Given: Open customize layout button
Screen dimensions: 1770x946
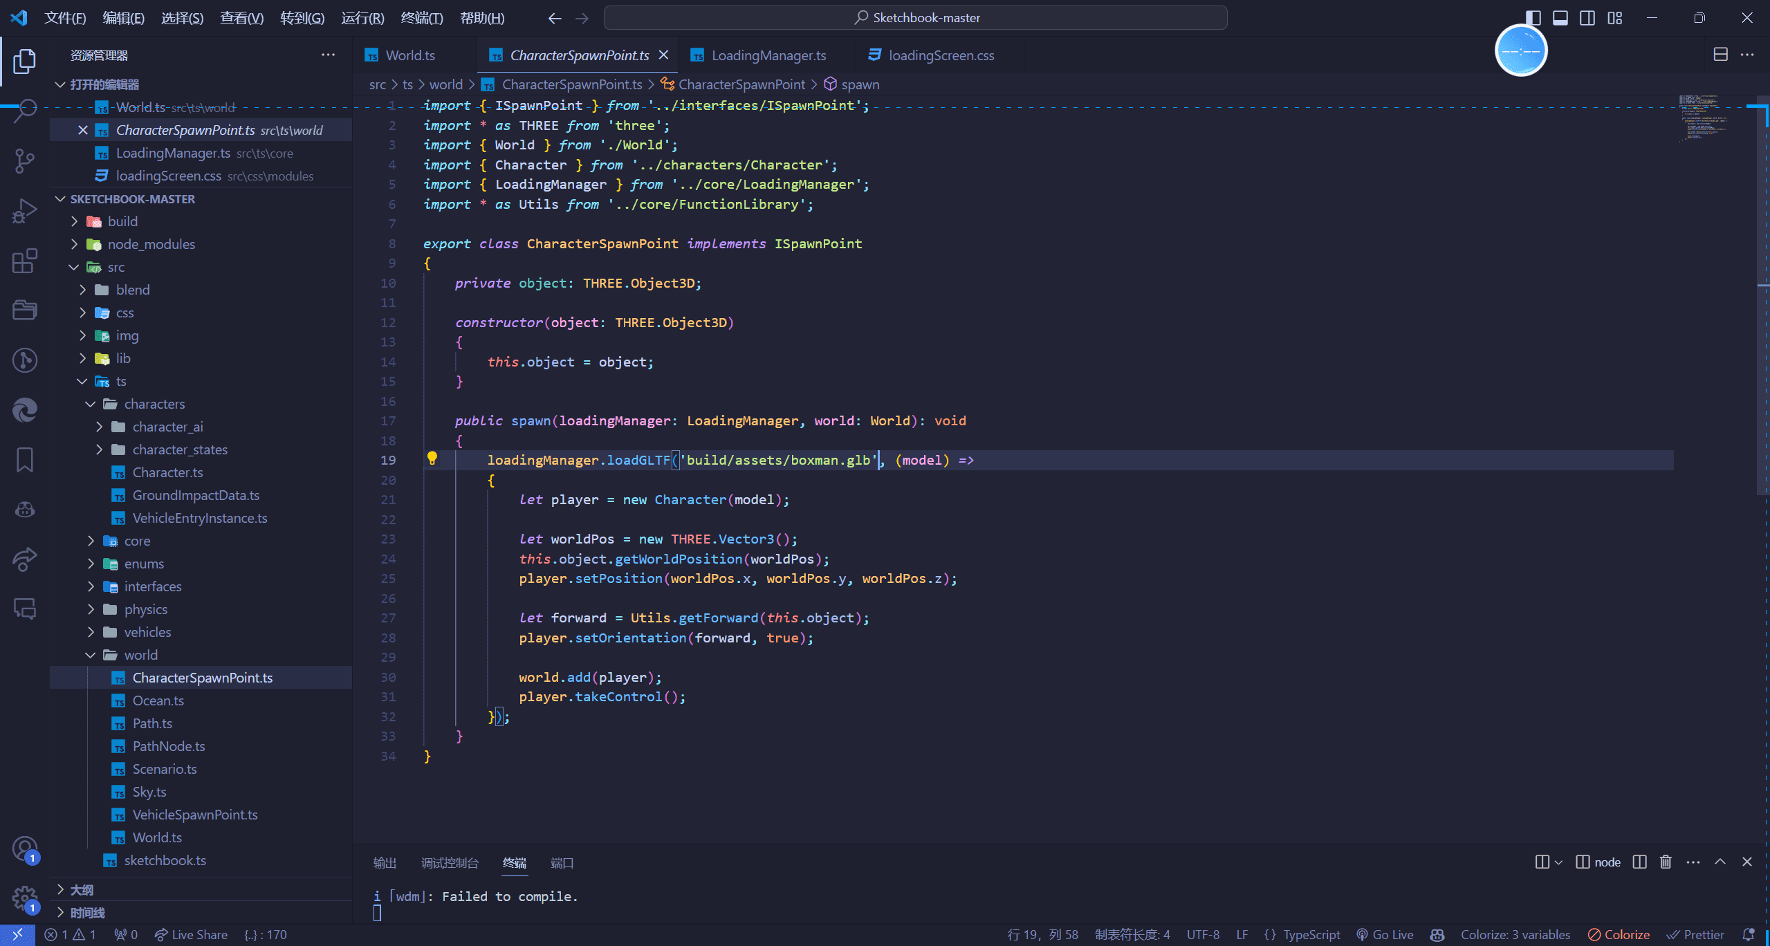Looking at the screenshot, I should click(x=1614, y=18).
